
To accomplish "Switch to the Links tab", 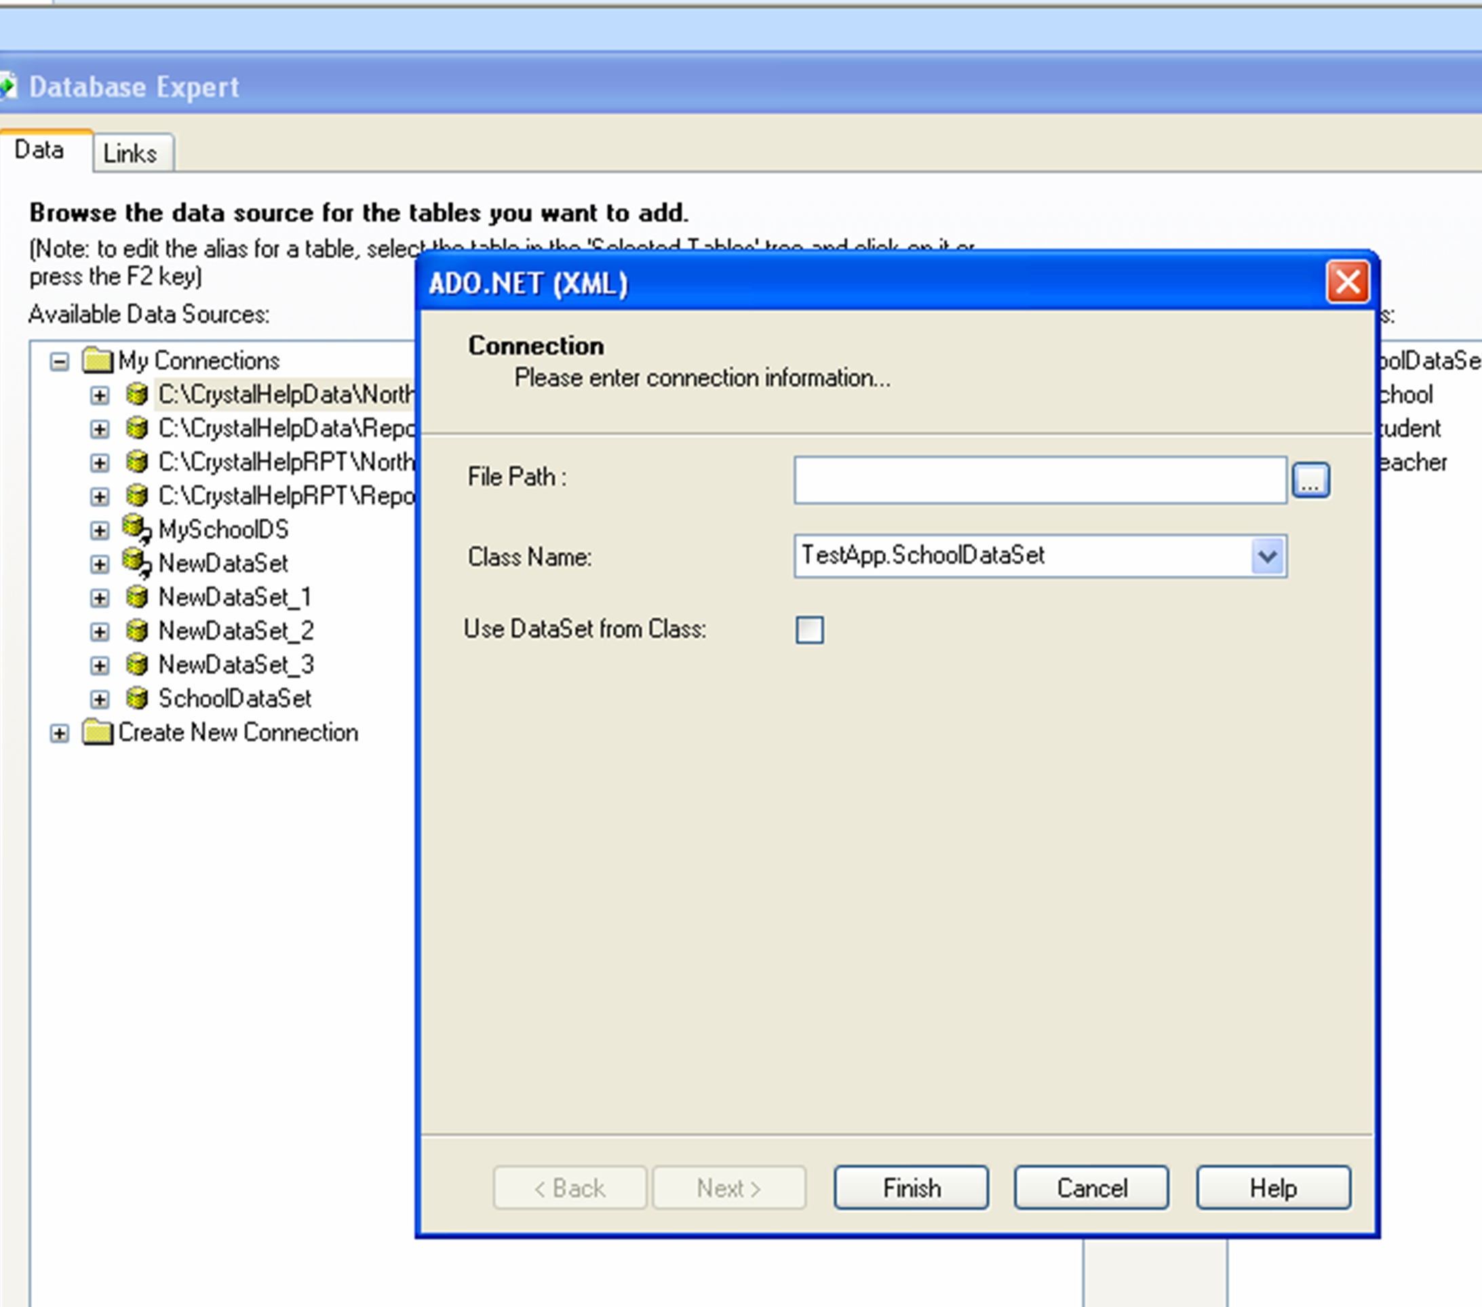I will [131, 152].
